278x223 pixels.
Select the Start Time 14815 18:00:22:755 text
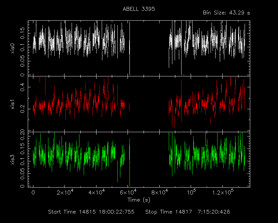click(x=91, y=212)
